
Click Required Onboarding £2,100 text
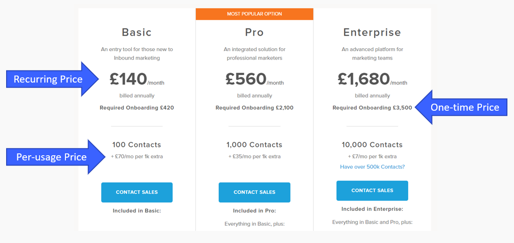click(x=254, y=108)
